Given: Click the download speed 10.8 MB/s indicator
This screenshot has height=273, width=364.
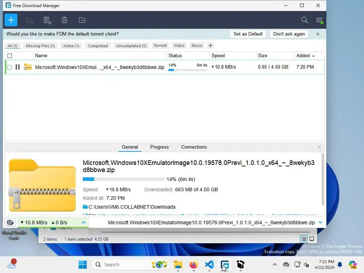Looking at the screenshot, I should (x=34, y=223).
